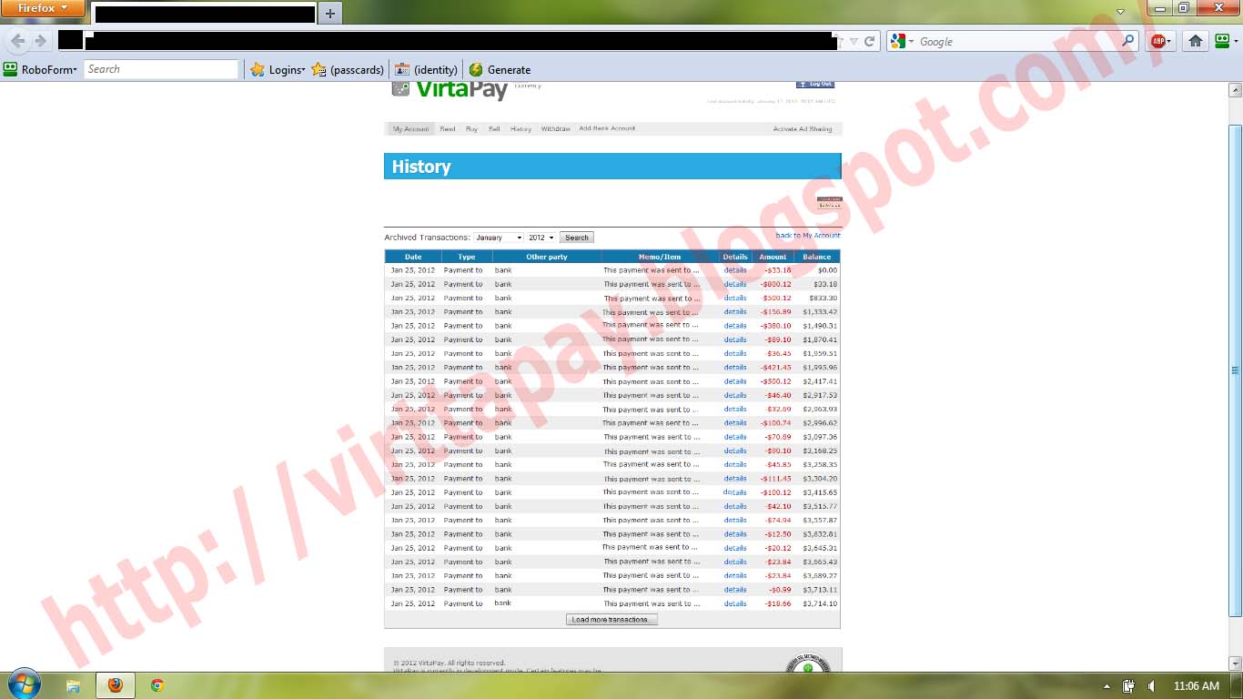The height and width of the screenshot is (699, 1243).
Task: Open the January month dropdown
Action: 498,237
